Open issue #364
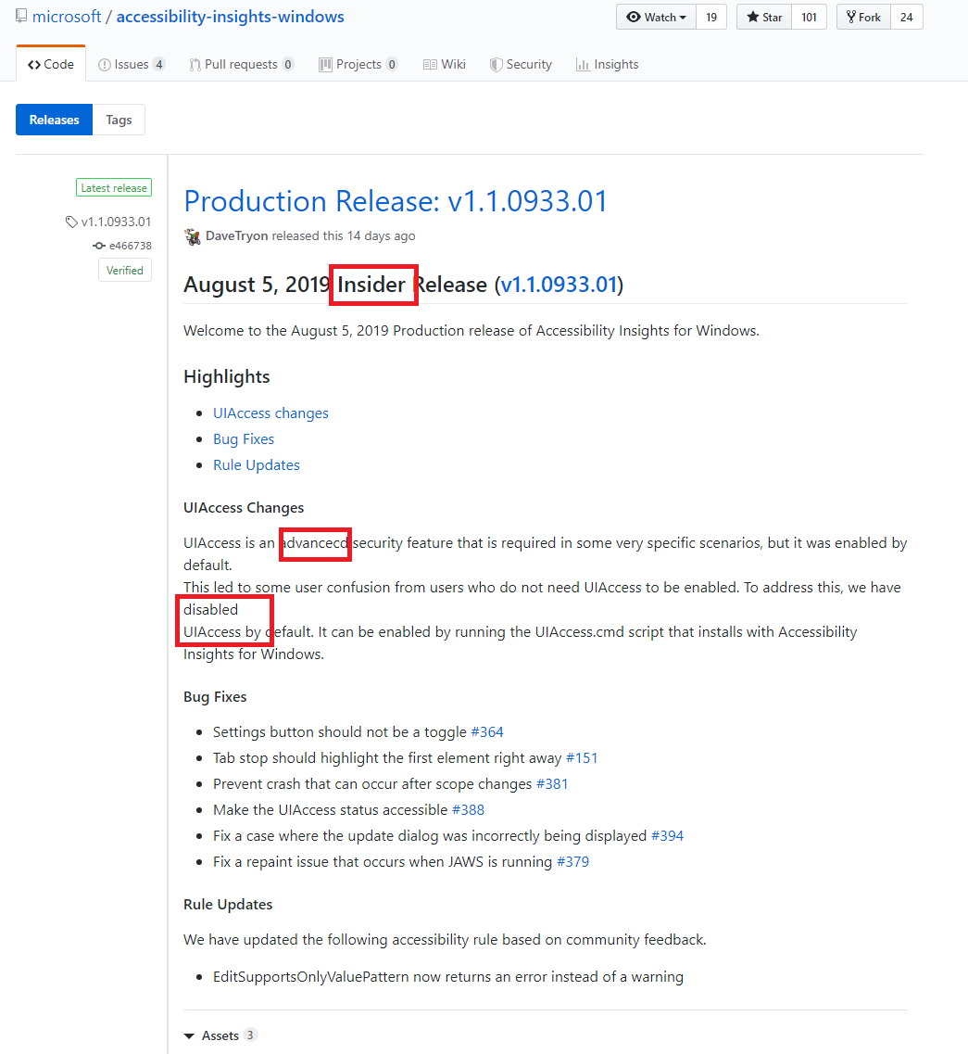The width and height of the screenshot is (968, 1054). 487,732
